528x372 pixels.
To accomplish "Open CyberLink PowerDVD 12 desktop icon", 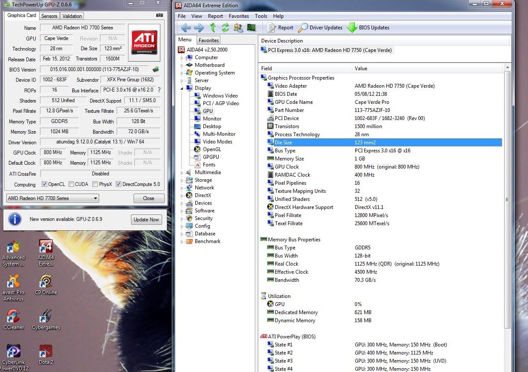I will tap(13, 358).
